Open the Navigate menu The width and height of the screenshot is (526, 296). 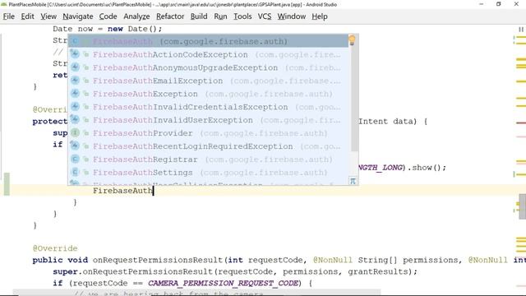(78, 16)
